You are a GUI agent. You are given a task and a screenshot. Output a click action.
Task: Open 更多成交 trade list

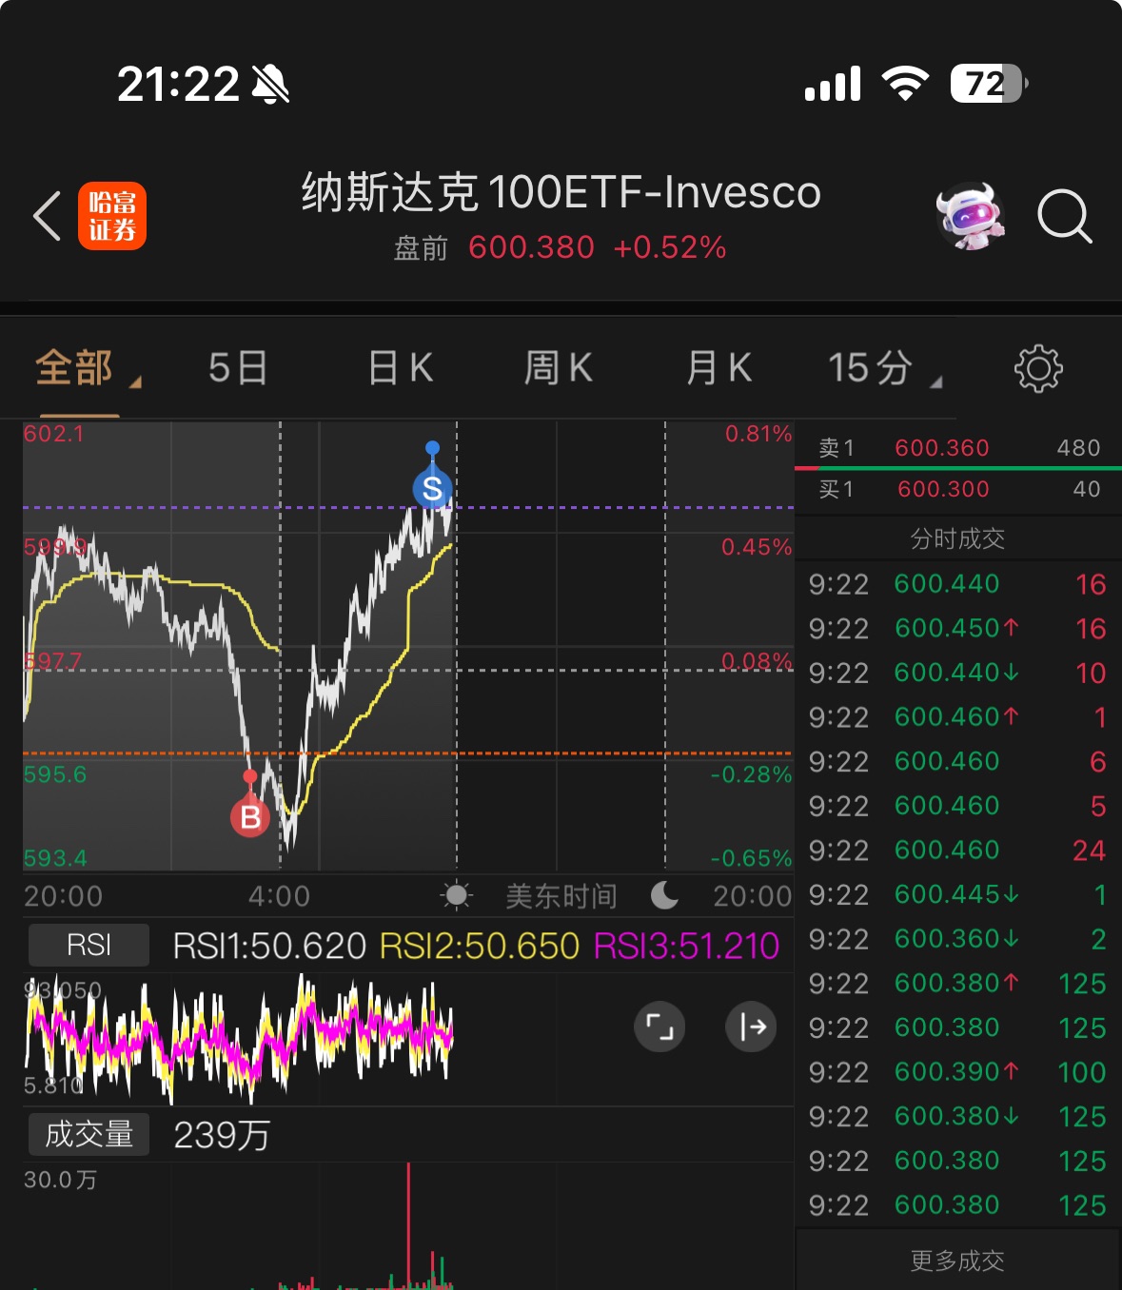pos(957,1261)
